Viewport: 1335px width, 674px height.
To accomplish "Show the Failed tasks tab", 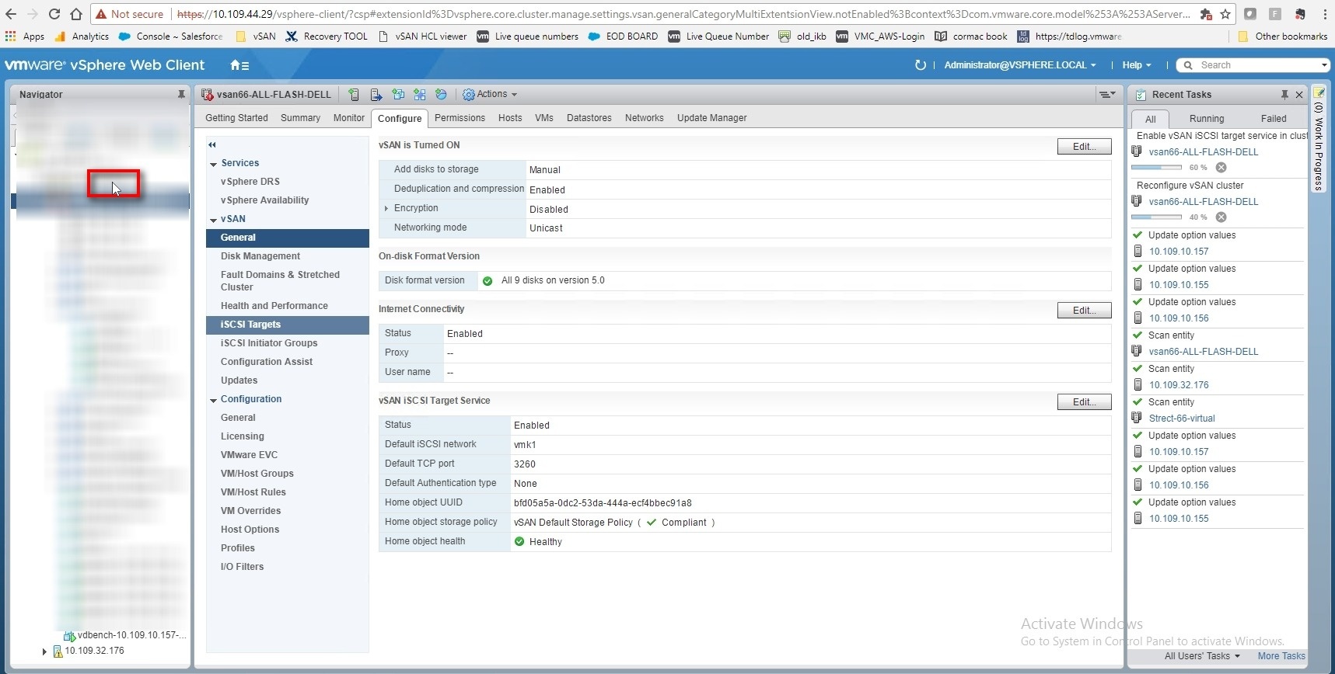I will 1273,119.
